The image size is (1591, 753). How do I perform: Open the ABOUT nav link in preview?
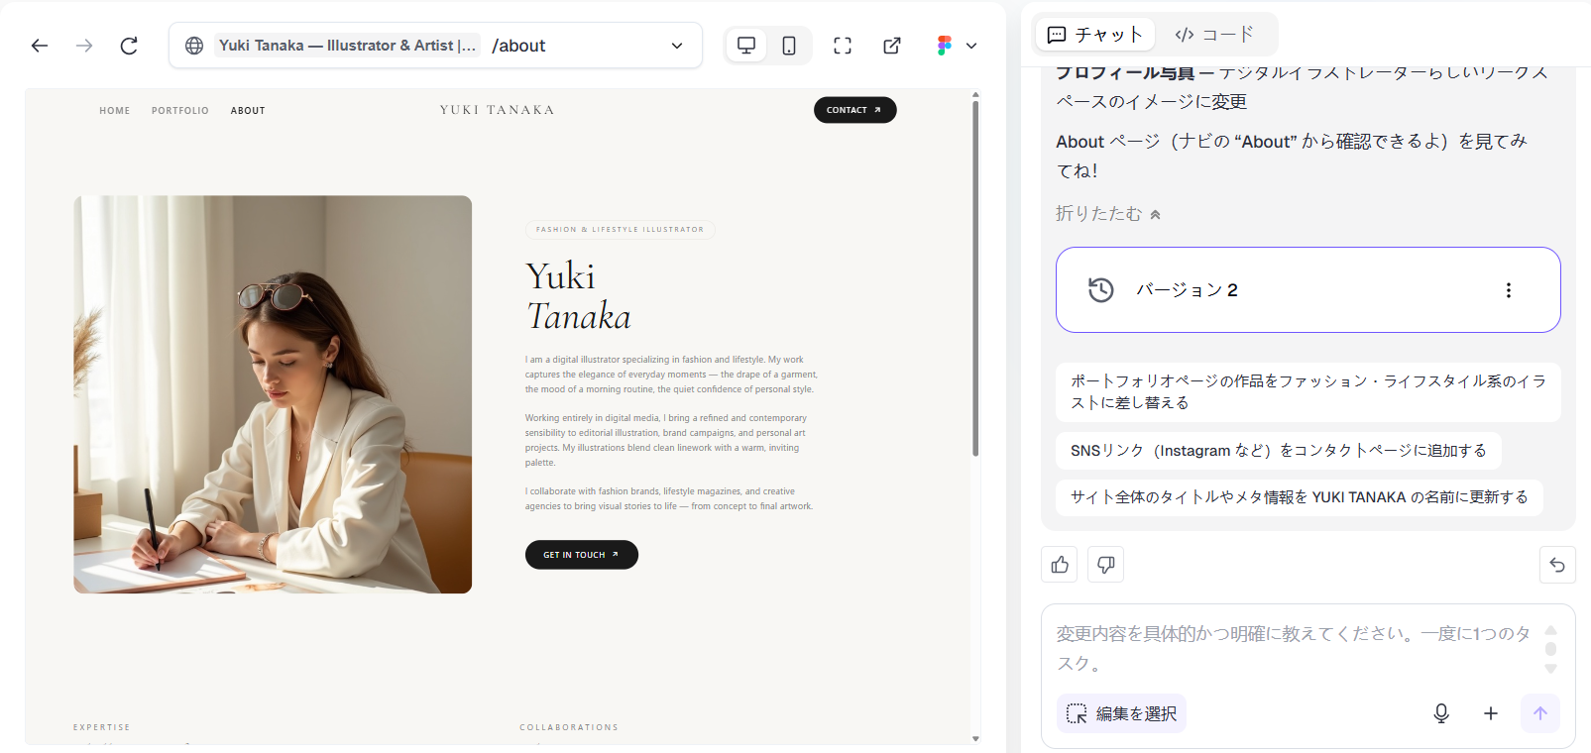[x=248, y=111]
